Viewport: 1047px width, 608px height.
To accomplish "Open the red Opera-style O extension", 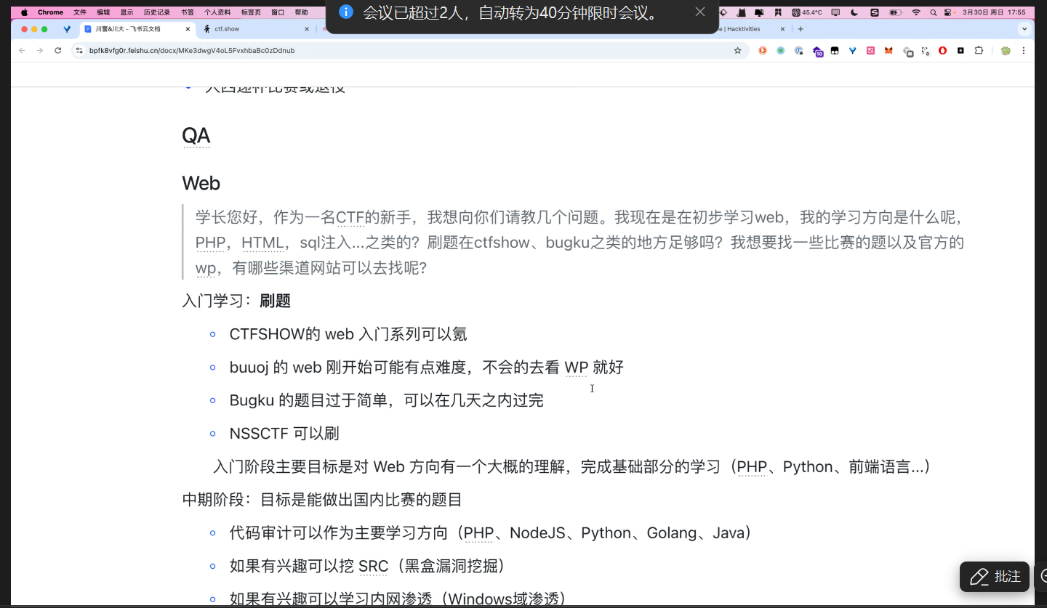I will click(x=943, y=51).
